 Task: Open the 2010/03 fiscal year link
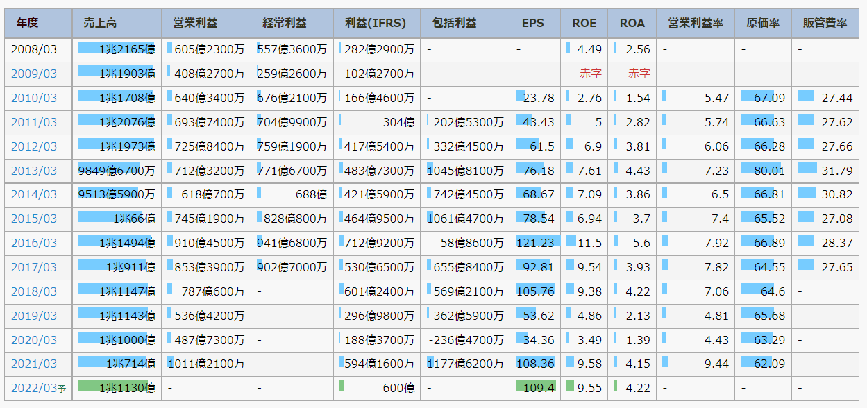tap(34, 98)
